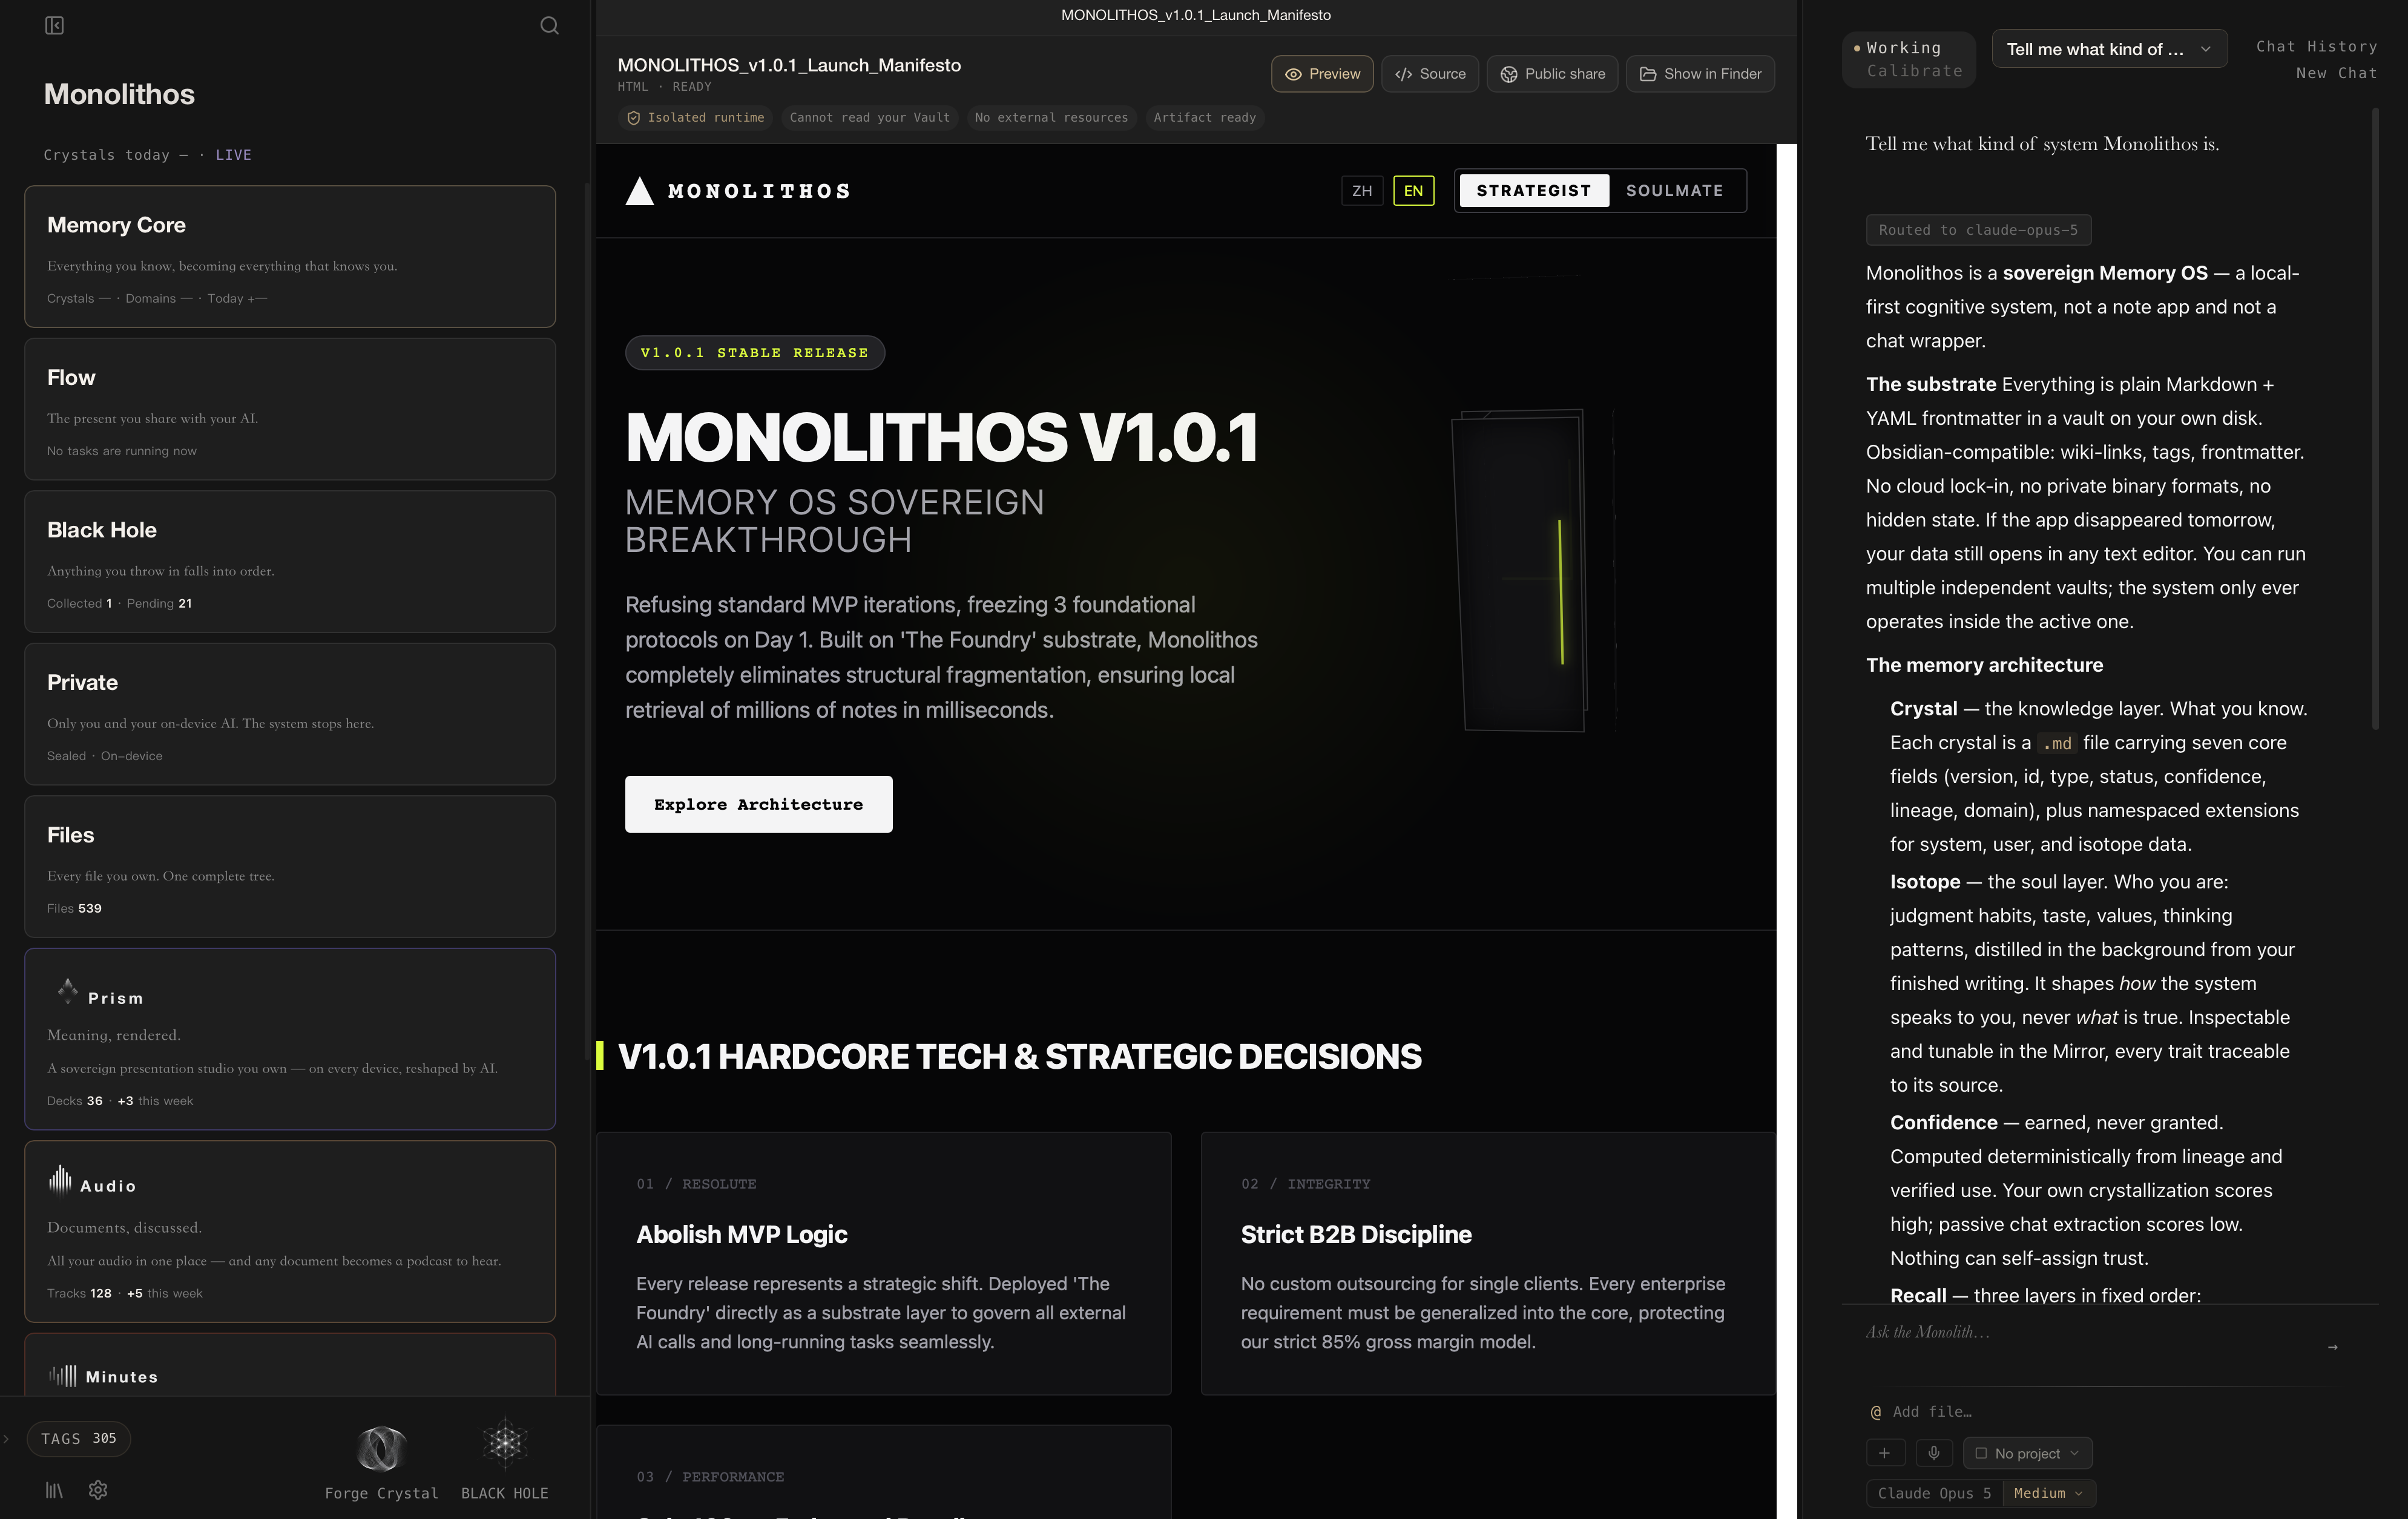This screenshot has width=2408, height=1519.
Task: Click the Isolated runtime shield badge
Action: (695, 118)
